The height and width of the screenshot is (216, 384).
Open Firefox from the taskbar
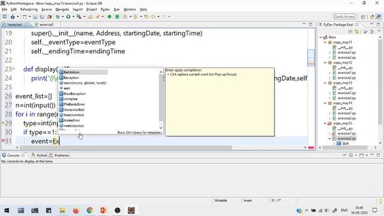coord(76,211)
